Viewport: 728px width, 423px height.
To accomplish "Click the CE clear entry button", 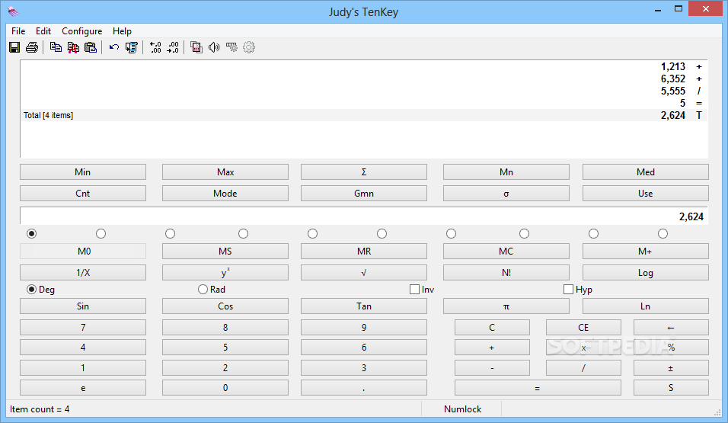I will click(583, 327).
